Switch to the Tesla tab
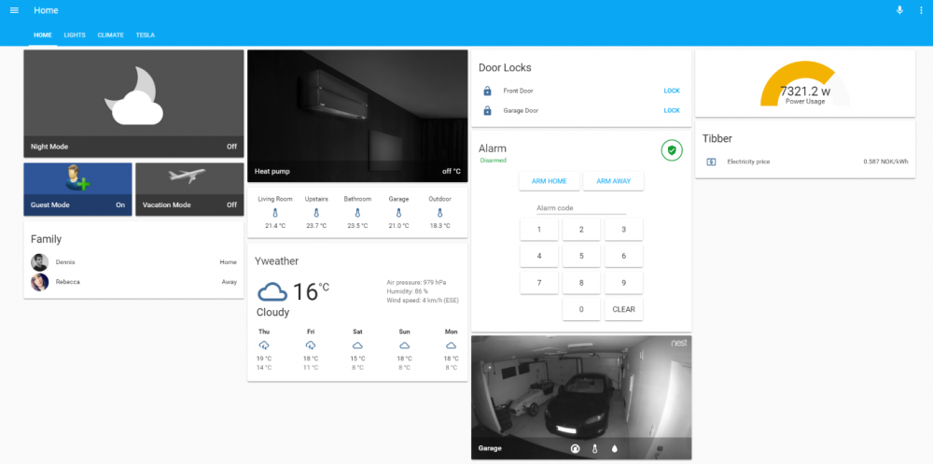The image size is (933, 464). coord(146,35)
